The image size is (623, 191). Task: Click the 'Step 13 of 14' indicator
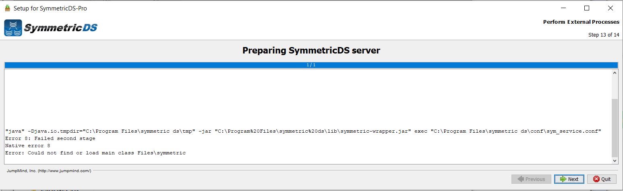(604, 35)
